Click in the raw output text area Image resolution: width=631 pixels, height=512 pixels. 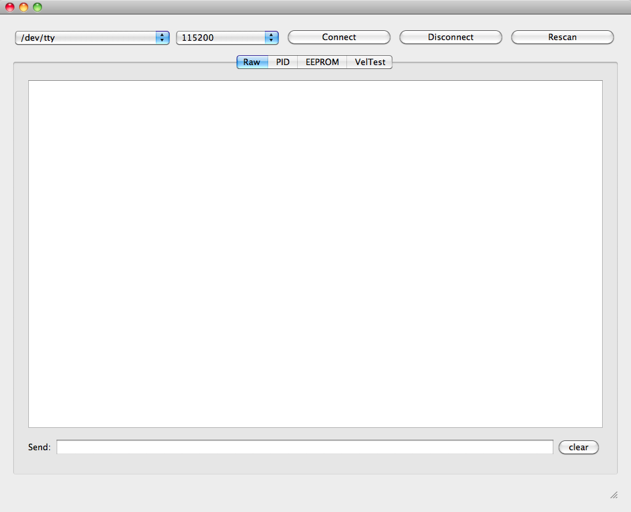[315, 254]
